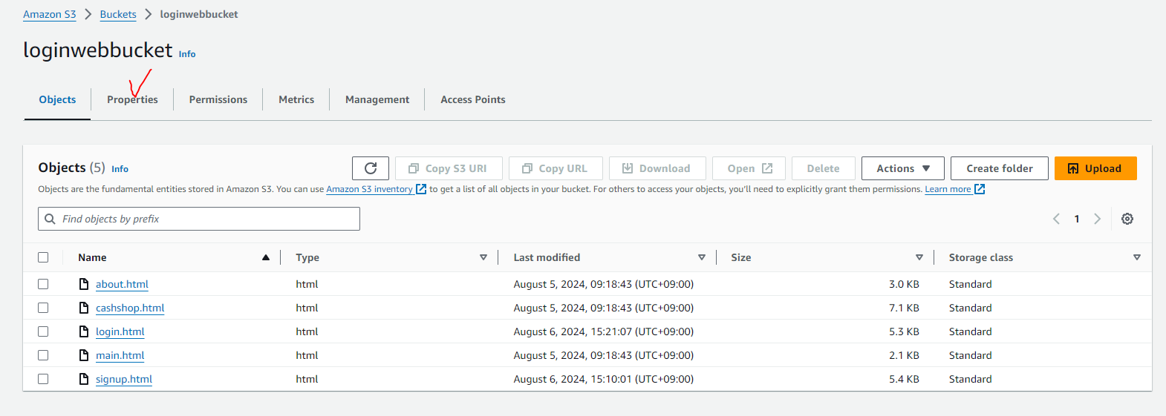
Task: Switch to the Metrics tab
Action: coord(296,99)
